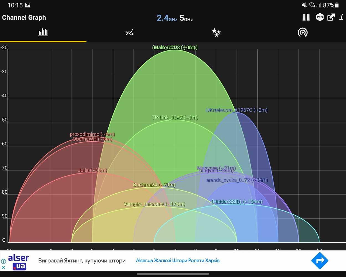Select the TP-Link_0EA2 network label

click(x=175, y=117)
